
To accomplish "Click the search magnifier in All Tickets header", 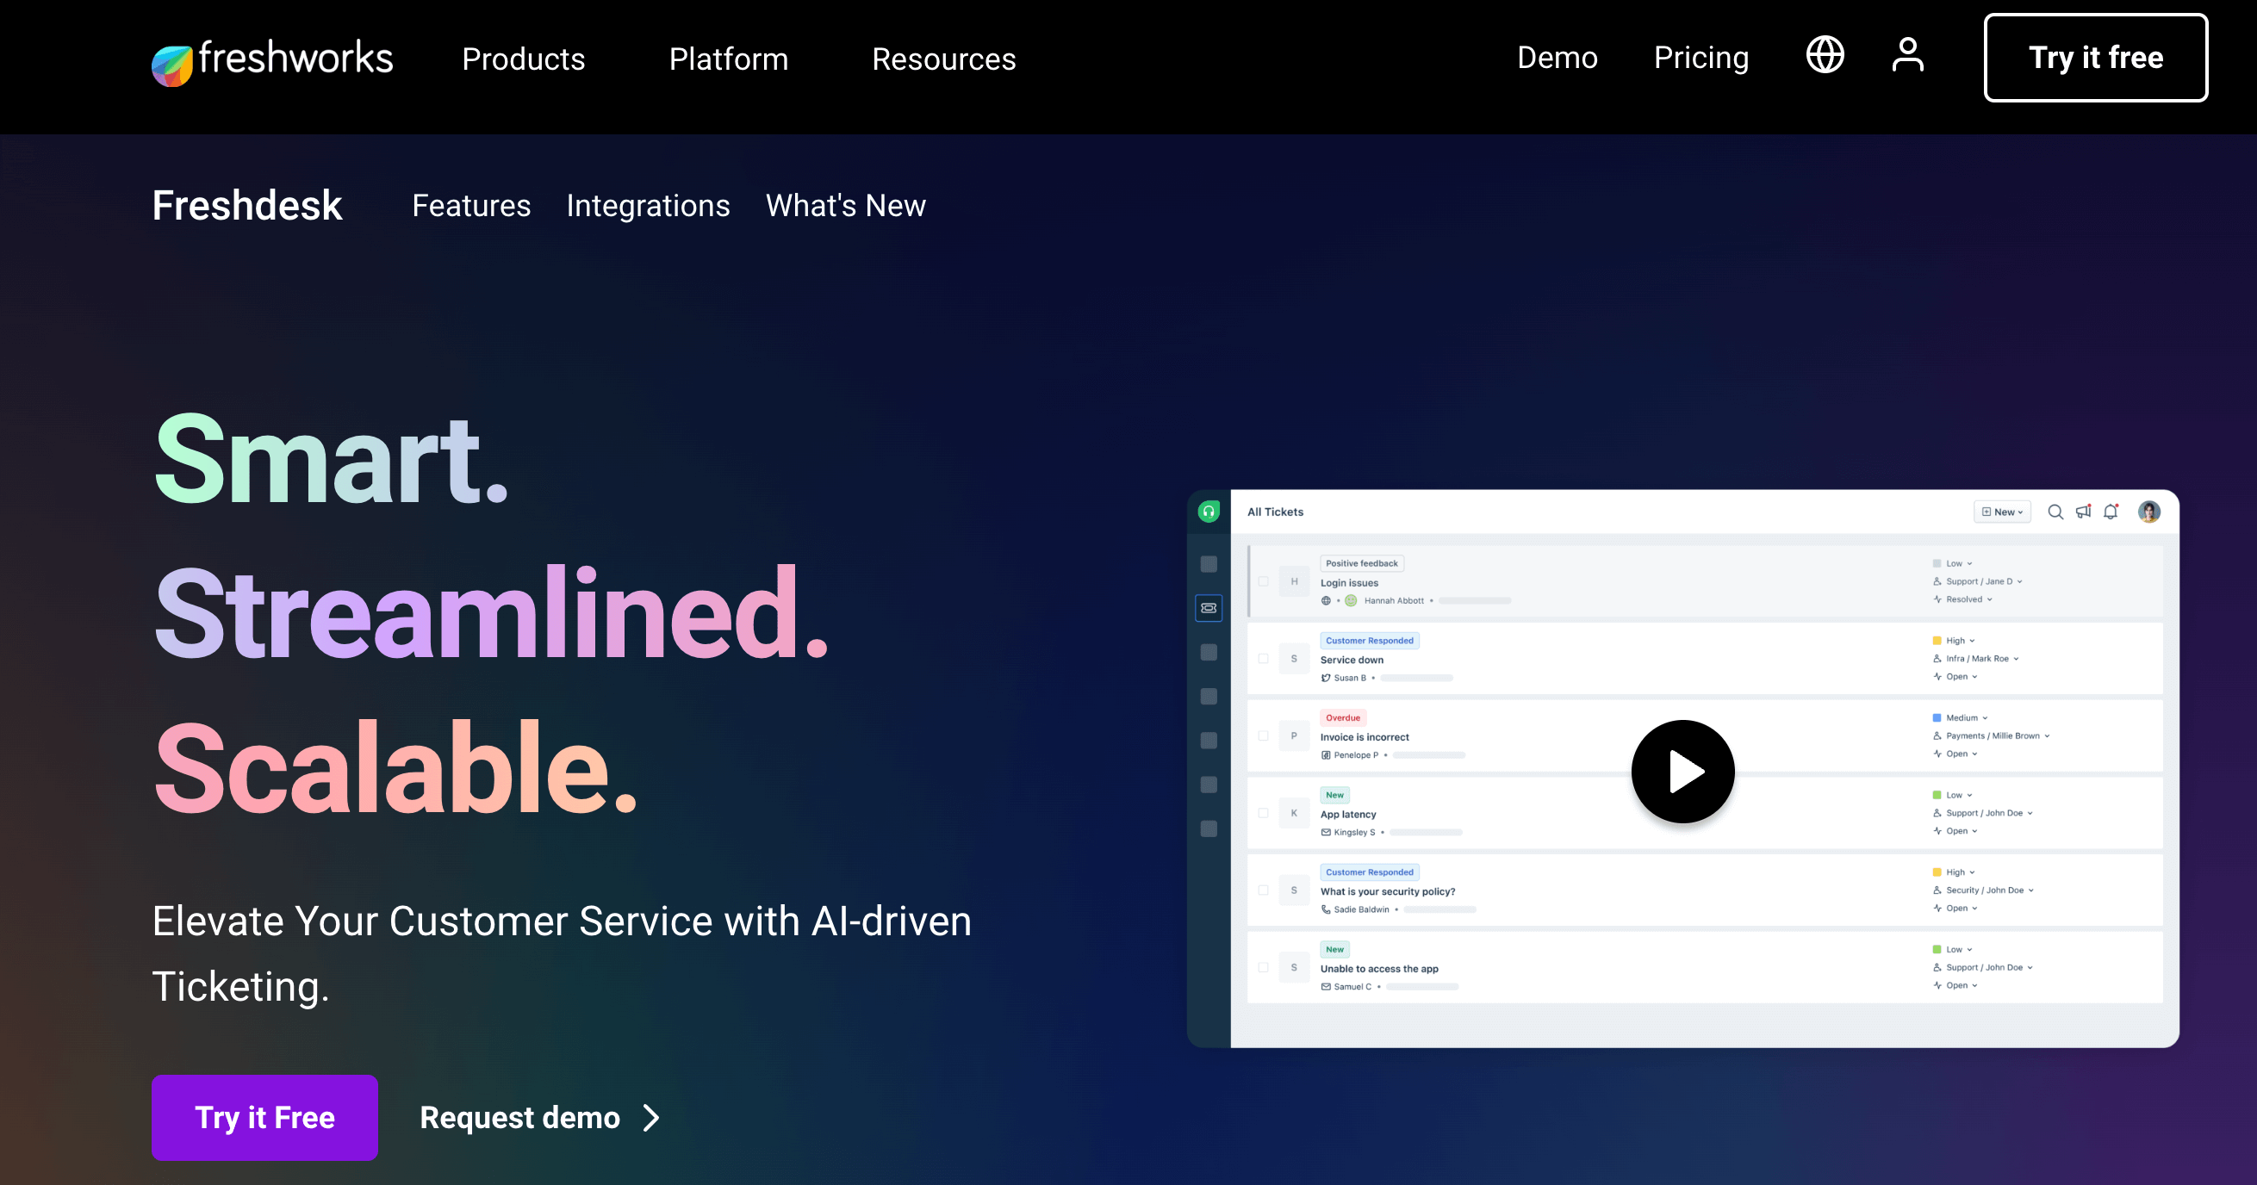I will click(2055, 512).
